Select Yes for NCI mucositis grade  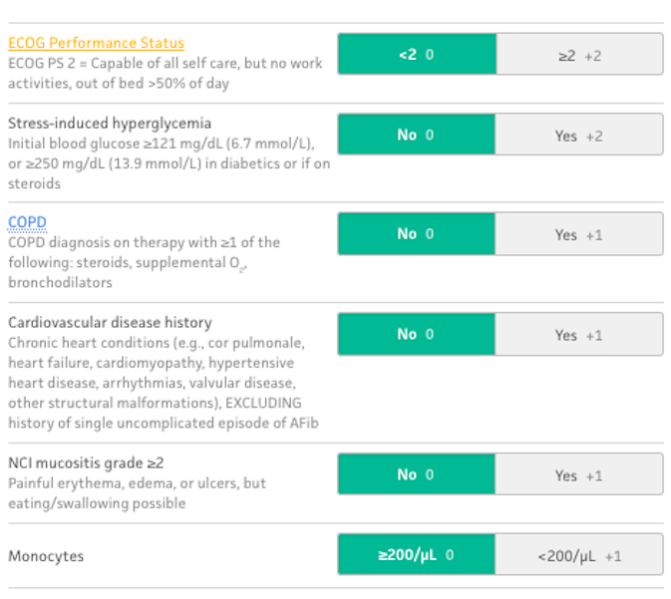(579, 474)
